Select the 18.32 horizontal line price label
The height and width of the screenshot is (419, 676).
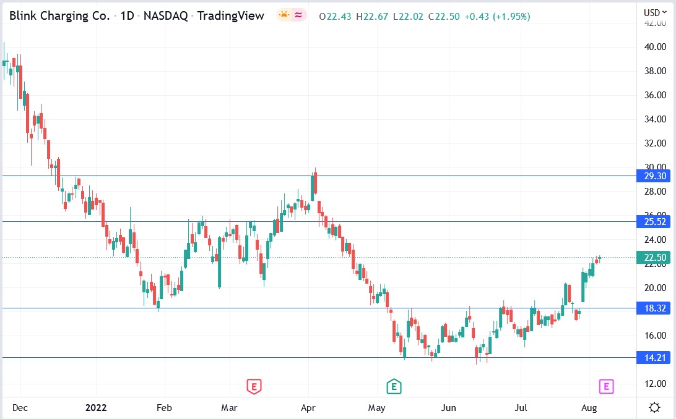[x=656, y=308]
